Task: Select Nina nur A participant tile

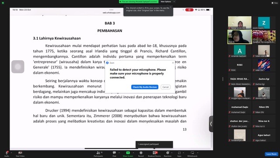Action: click(x=264, y=121)
